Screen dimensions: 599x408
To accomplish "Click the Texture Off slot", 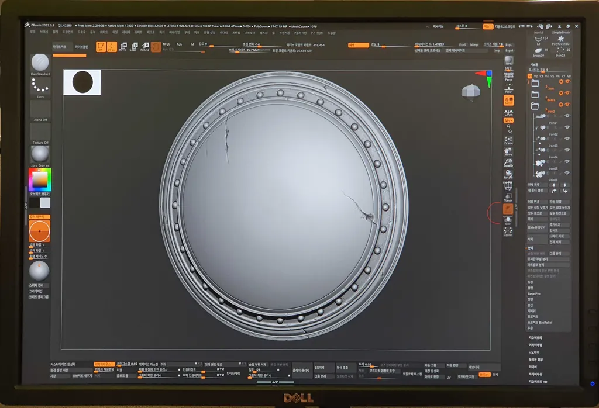I will click(x=40, y=133).
